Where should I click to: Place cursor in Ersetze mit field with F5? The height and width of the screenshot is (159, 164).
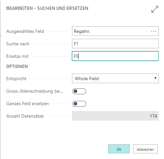115,56
